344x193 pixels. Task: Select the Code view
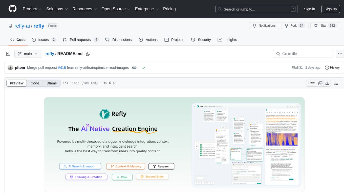coord(35,83)
